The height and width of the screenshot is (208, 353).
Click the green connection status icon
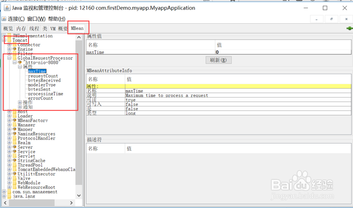coord(349,28)
